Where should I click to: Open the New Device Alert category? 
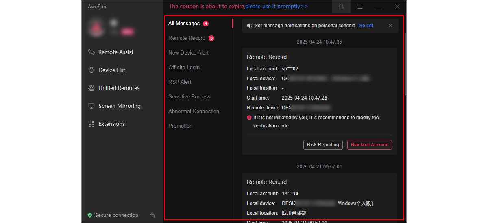coord(189,53)
